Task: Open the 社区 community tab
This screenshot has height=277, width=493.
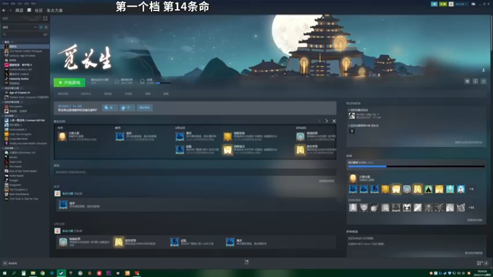Action: [x=39, y=10]
